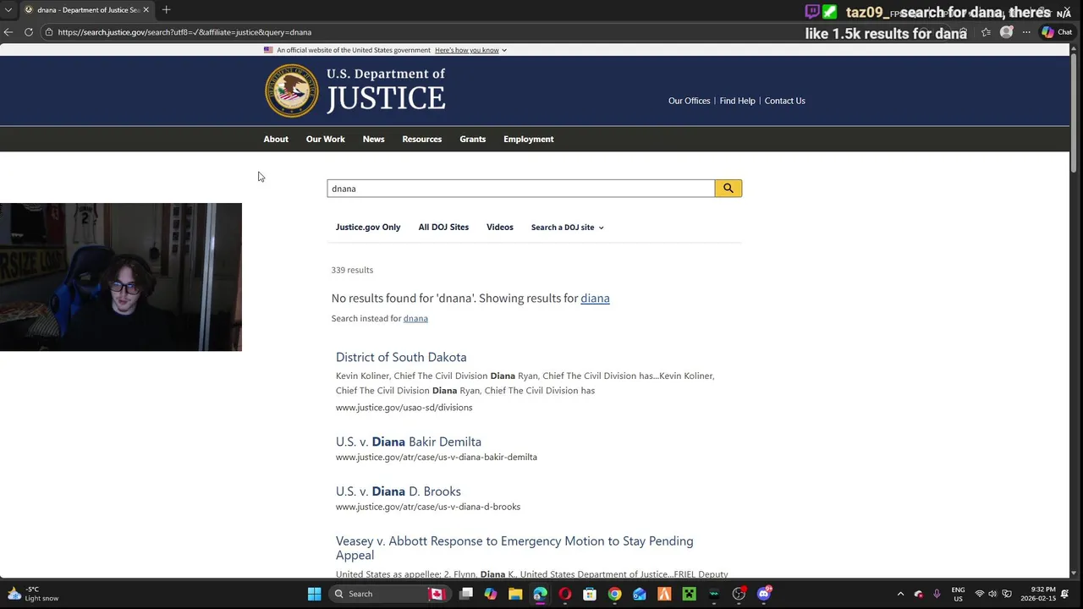Open File Explorer from the taskbar
The image size is (1083, 609).
(x=515, y=594)
